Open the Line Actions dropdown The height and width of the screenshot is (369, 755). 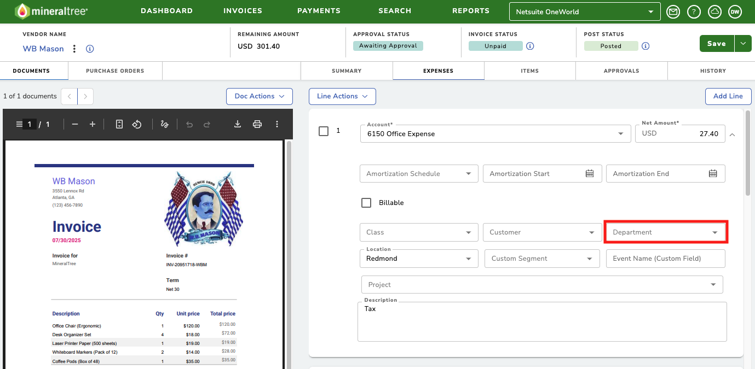[x=342, y=96]
